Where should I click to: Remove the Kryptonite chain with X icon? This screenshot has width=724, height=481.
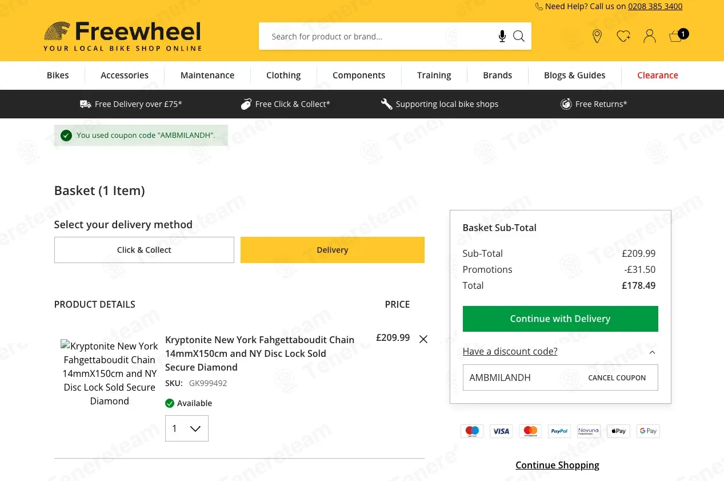click(x=423, y=339)
